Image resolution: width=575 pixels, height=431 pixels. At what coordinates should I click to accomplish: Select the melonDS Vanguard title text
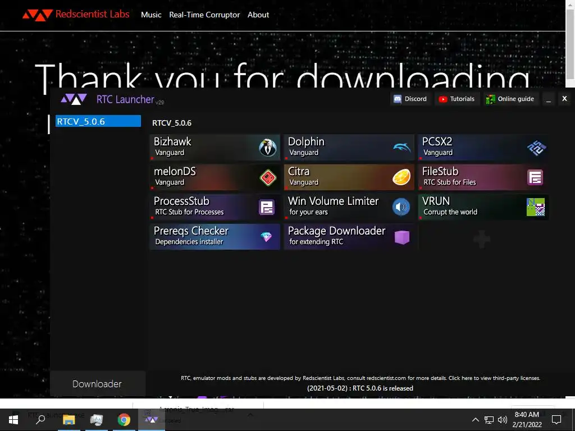tap(175, 176)
